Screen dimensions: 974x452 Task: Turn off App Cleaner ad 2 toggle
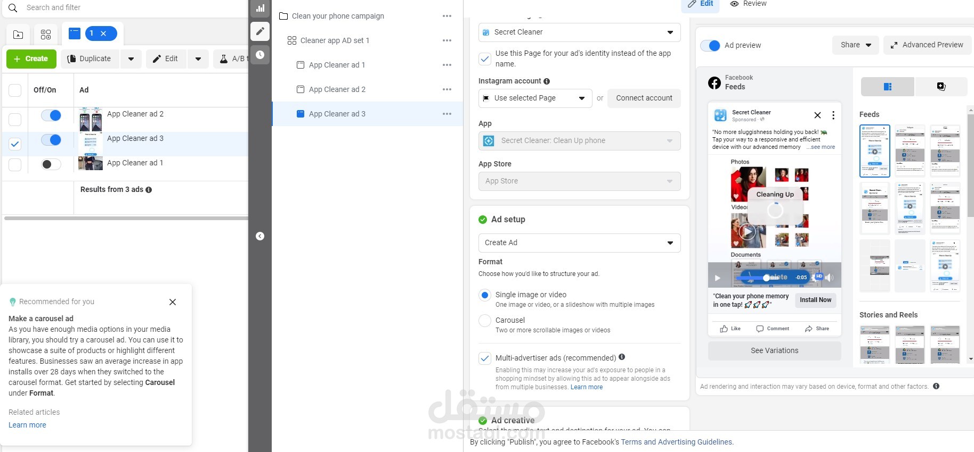tap(51, 115)
